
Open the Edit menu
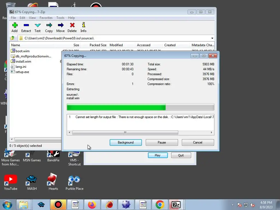tap(22, 18)
